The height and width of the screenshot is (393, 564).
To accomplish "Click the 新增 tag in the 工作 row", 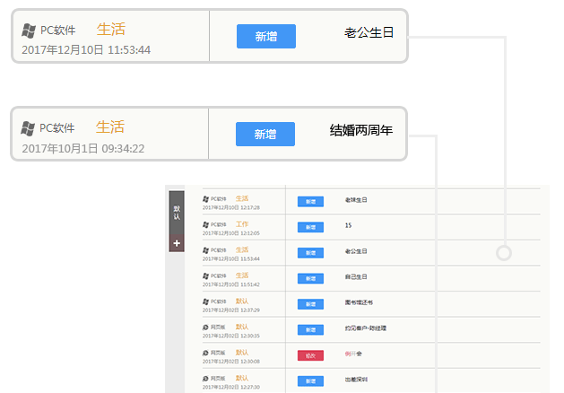I will (310, 227).
